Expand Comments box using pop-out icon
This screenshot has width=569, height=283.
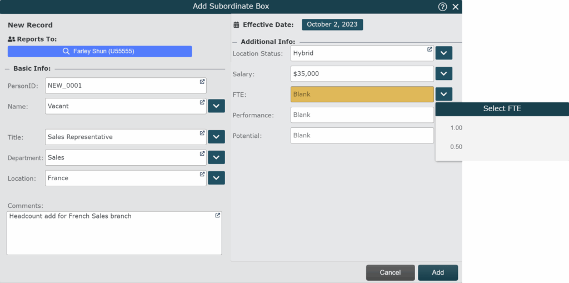click(217, 216)
